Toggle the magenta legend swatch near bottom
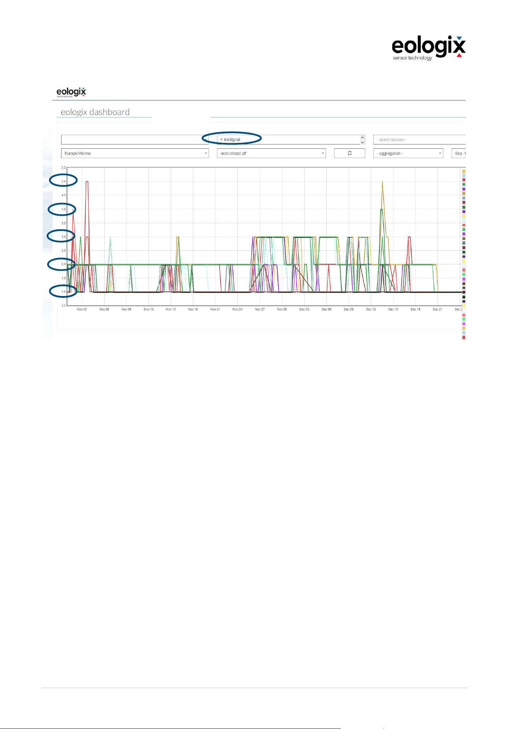The height and width of the screenshot is (729, 515). click(x=464, y=324)
